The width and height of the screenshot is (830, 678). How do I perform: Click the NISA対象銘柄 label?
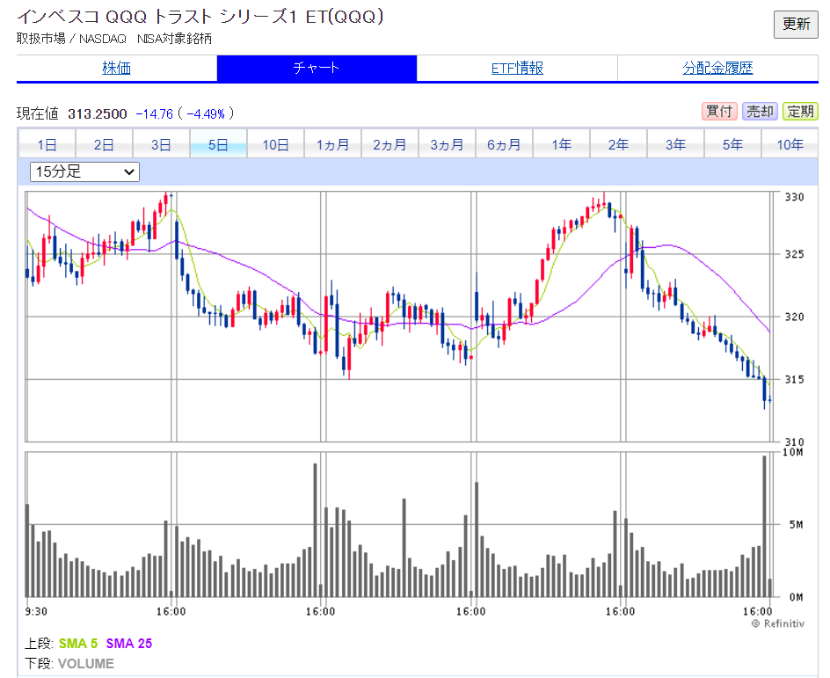click(x=175, y=39)
